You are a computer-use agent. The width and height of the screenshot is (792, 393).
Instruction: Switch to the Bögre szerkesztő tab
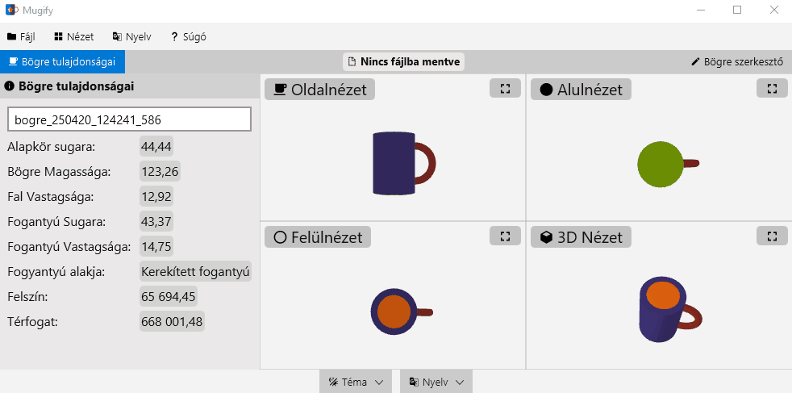click(737, 61)
